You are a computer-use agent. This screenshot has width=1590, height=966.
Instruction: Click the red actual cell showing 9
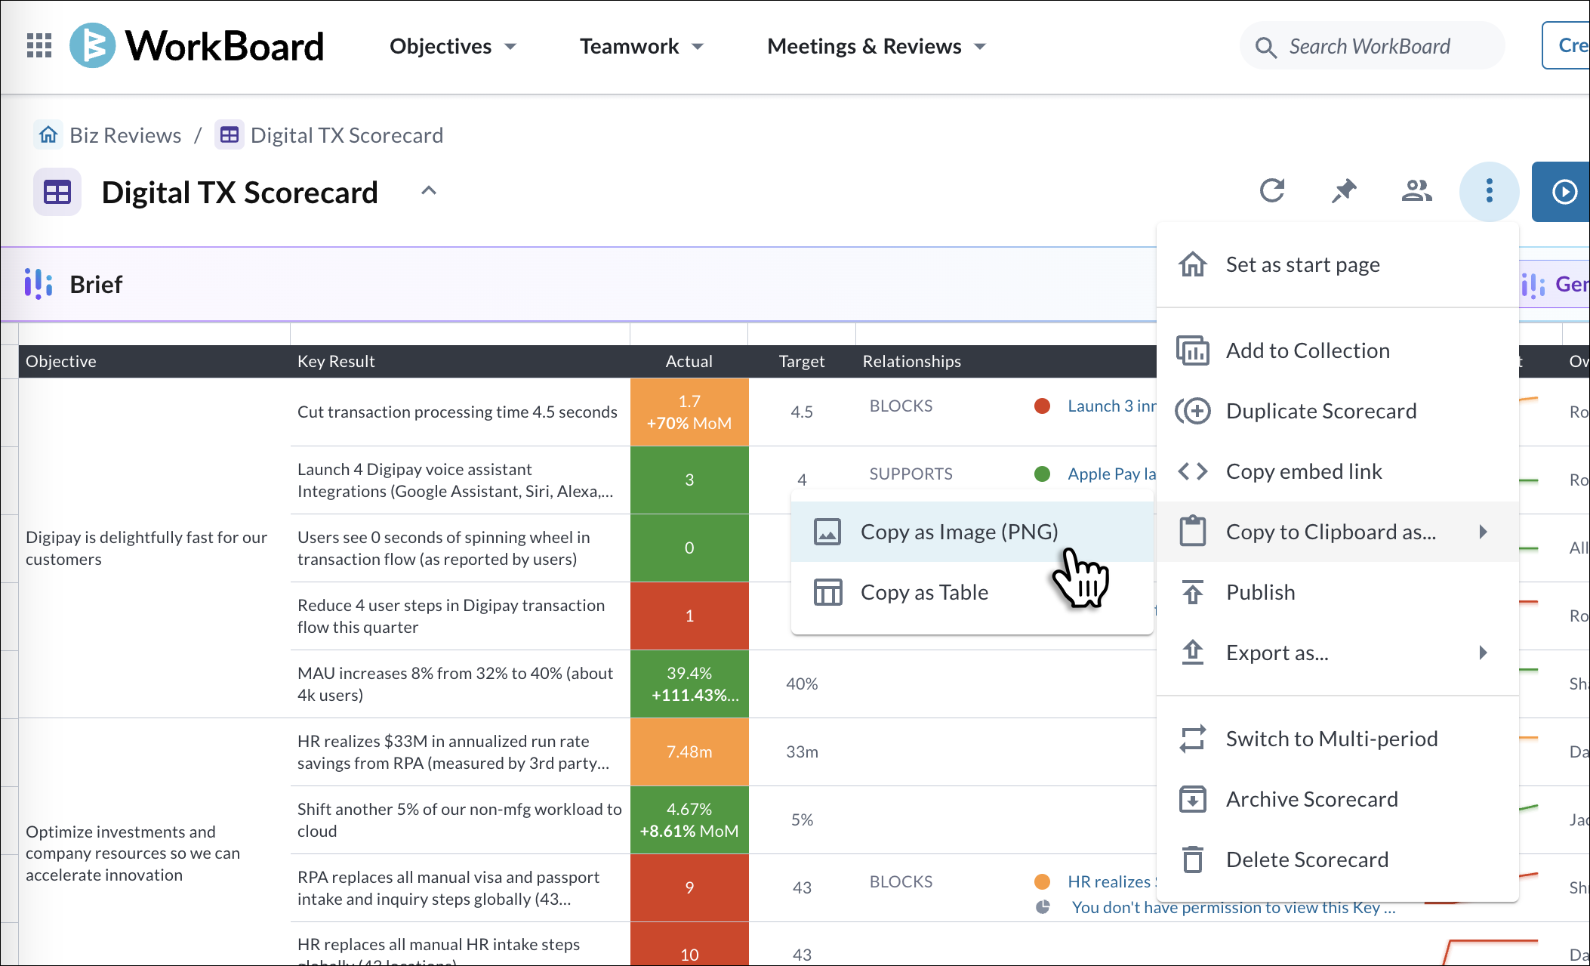(x=689, y=887)
